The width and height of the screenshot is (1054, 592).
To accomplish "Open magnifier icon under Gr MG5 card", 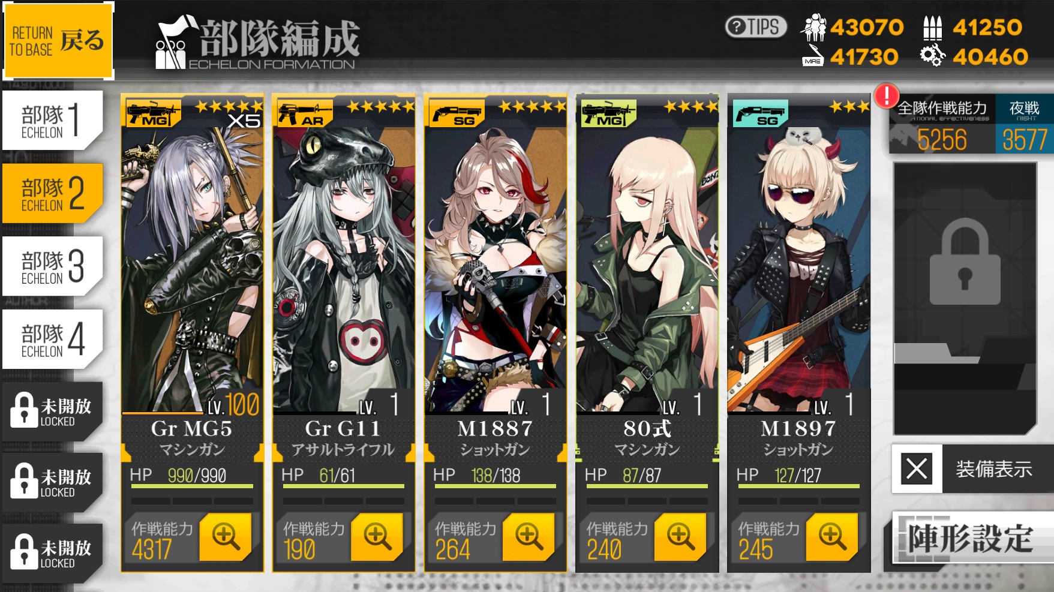I will (226, 536).
